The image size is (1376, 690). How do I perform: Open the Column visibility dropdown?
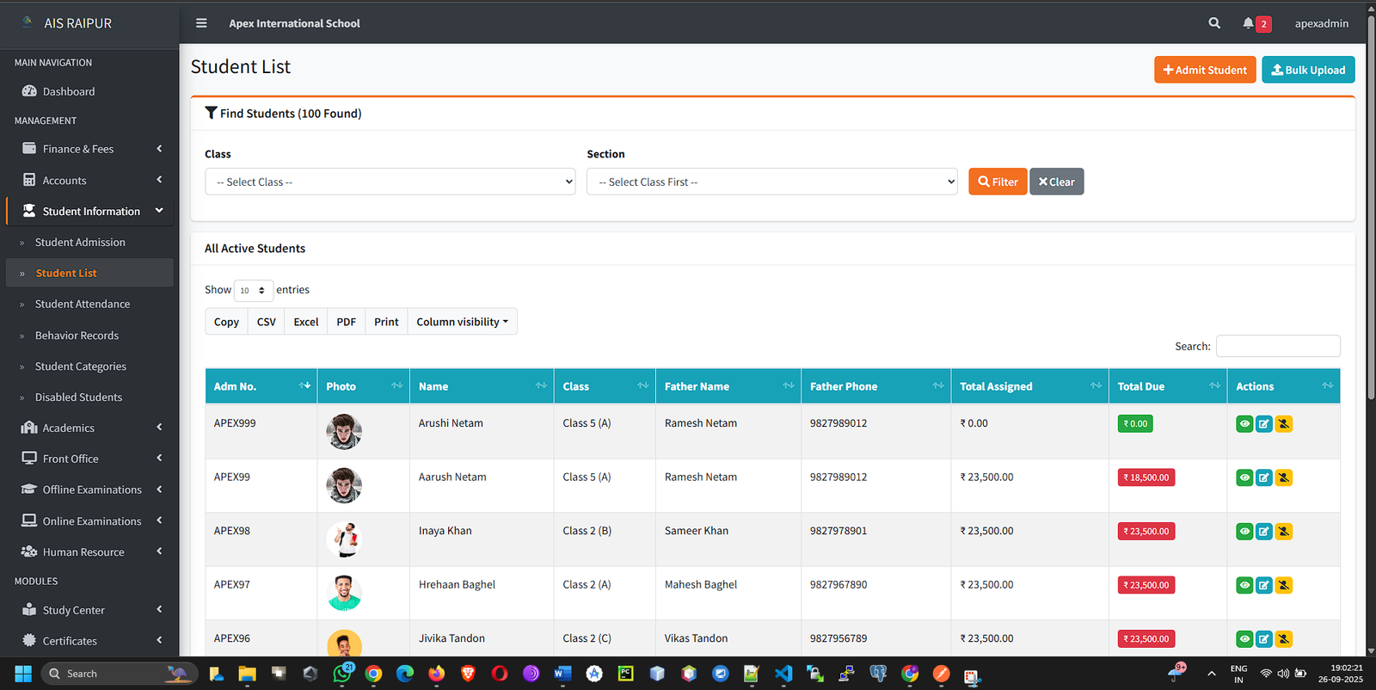462,322
